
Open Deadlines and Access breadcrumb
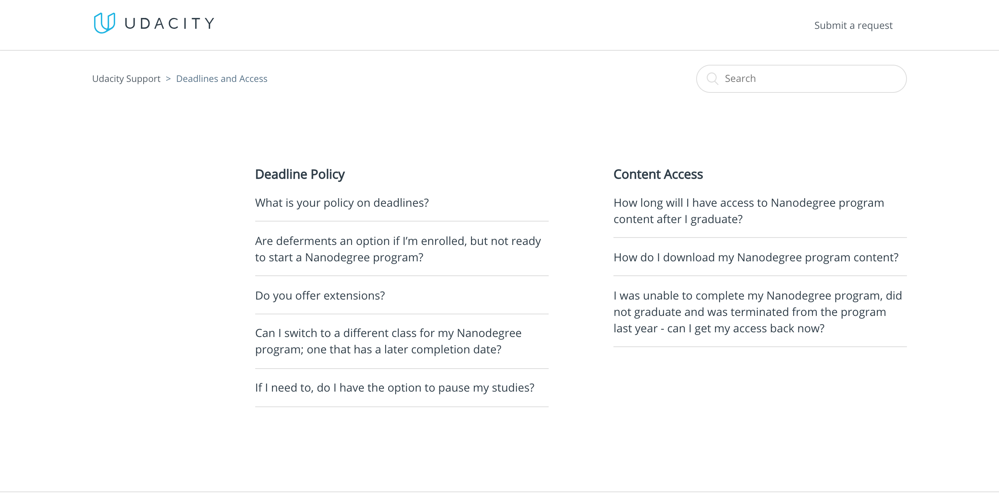222,79
